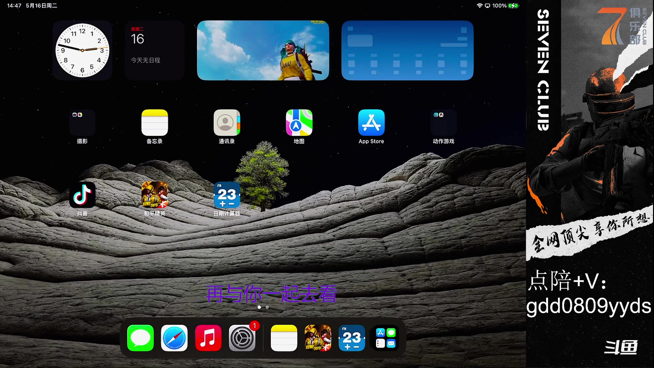The height and width of the screenshot is (368, 654).
Task: Tap the blue placeholder widget
Action: coord(407,50)
